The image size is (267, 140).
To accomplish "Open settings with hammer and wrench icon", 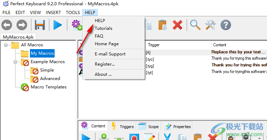I will pyautogui.click(x=211, y=25).
